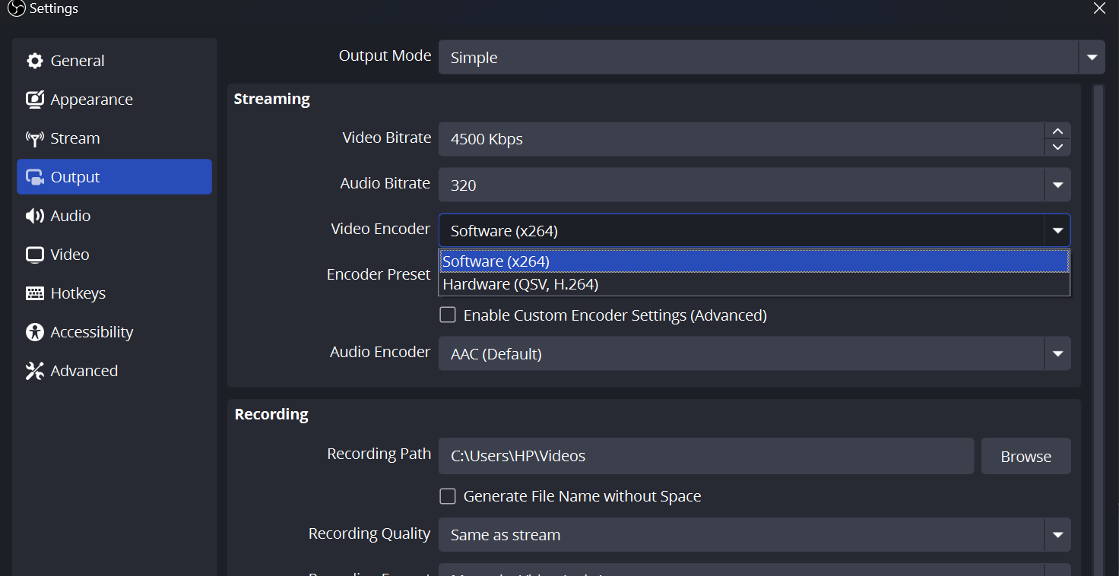Open the Output Mode dropdown

point(1092,57)
